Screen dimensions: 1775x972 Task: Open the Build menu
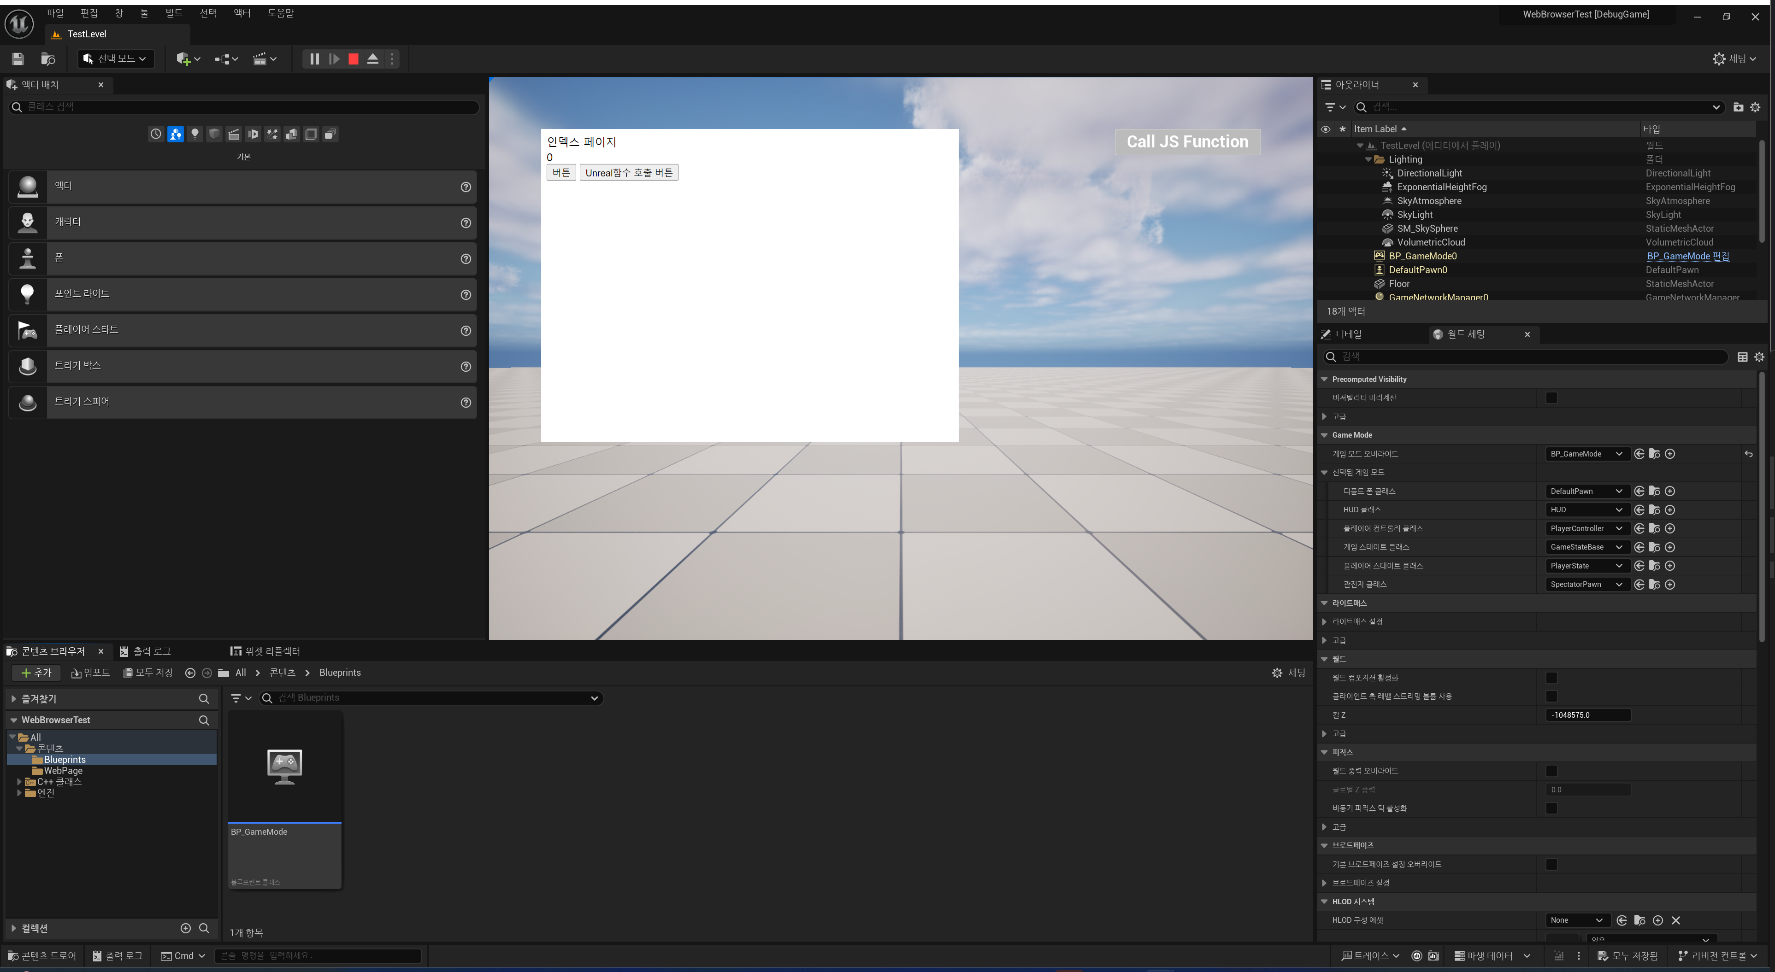coord(174,13)
